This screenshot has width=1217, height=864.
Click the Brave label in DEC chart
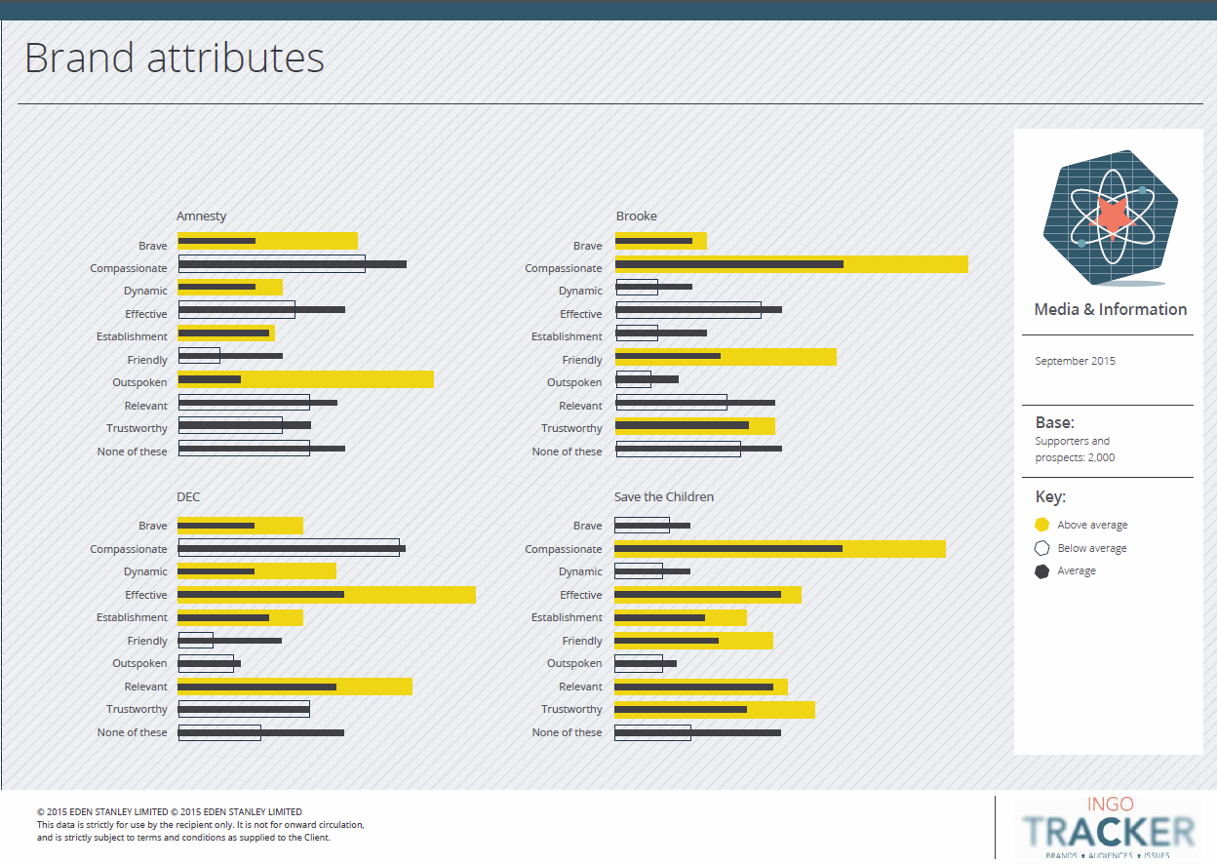pos(153,526)
